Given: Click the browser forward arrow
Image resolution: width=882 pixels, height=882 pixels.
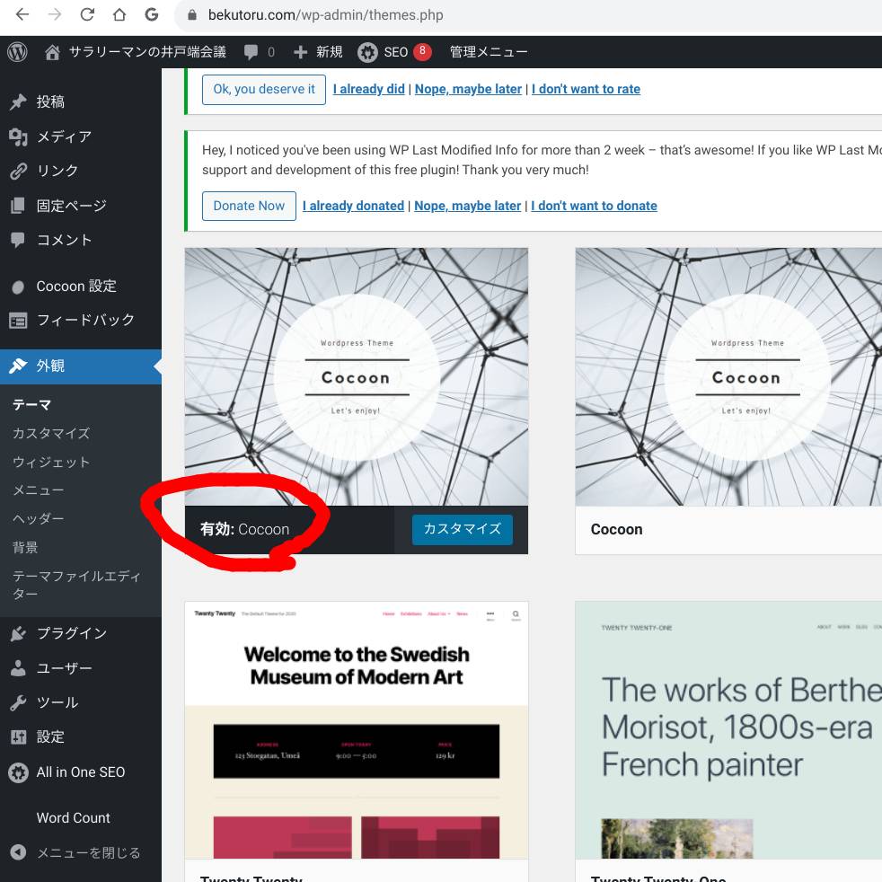Looking at the screenshot, I should pyautogui.click(x=55, y=14).
